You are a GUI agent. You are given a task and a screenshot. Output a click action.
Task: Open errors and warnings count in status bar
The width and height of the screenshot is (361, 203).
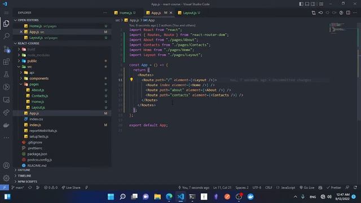pyautogui.click(x=51, y=188)
